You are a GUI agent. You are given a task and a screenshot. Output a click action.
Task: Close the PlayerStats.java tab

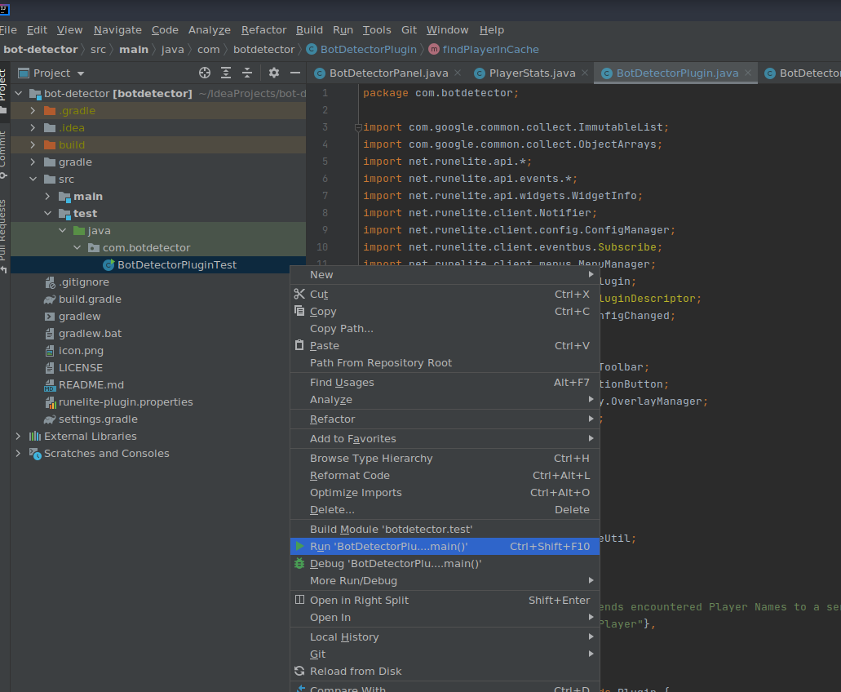(585, 73)
